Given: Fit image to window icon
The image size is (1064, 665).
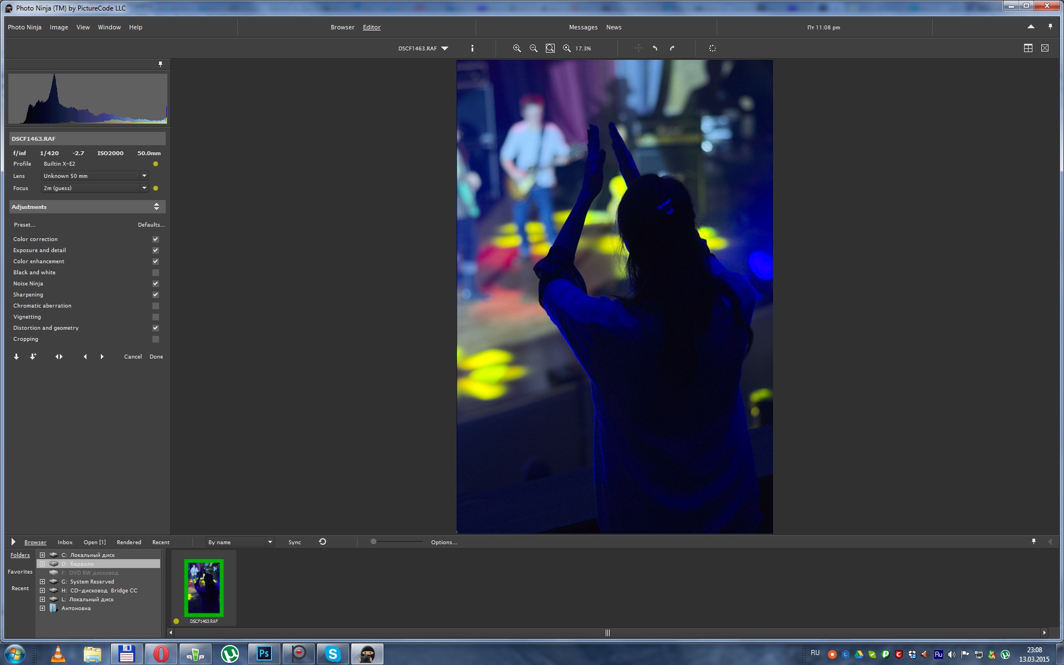Looking at the screenshot, I should [550, 48].
